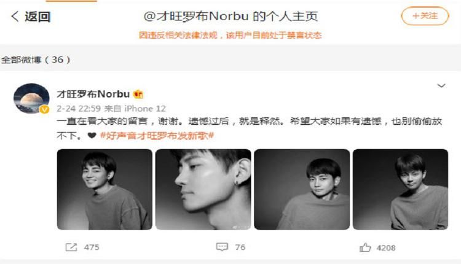Select the 全部微博 (36) tab
The height and width of the screenshot is (264, 461).
click(x=36, y=60)
